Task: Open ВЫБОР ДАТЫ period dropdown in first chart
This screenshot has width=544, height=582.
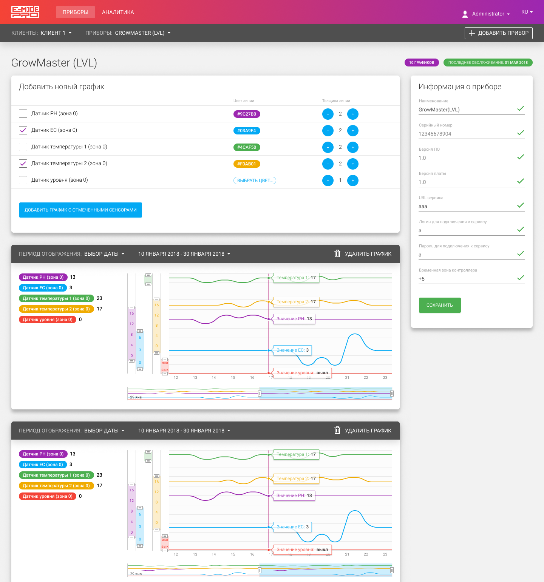Action: pyautogui.click(x=104, y=254)
